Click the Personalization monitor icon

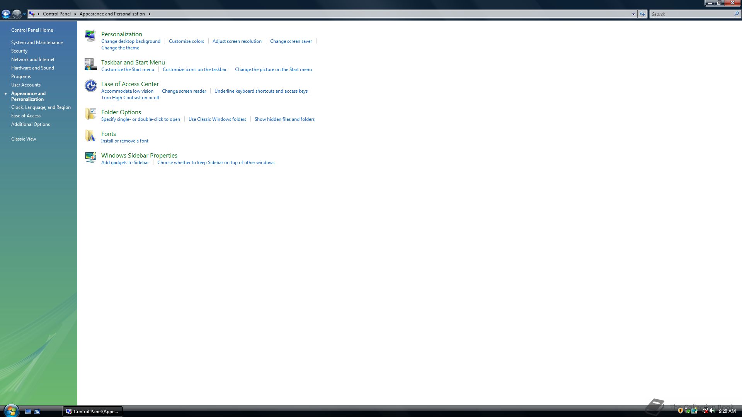click(x=90, y=36)
